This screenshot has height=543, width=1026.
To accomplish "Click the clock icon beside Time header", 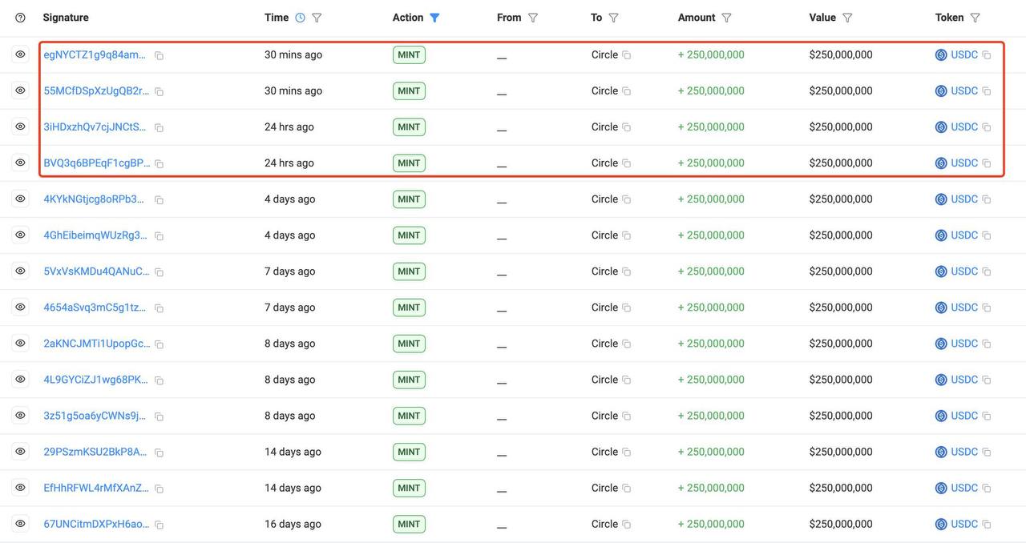I will tap(300, 18).
